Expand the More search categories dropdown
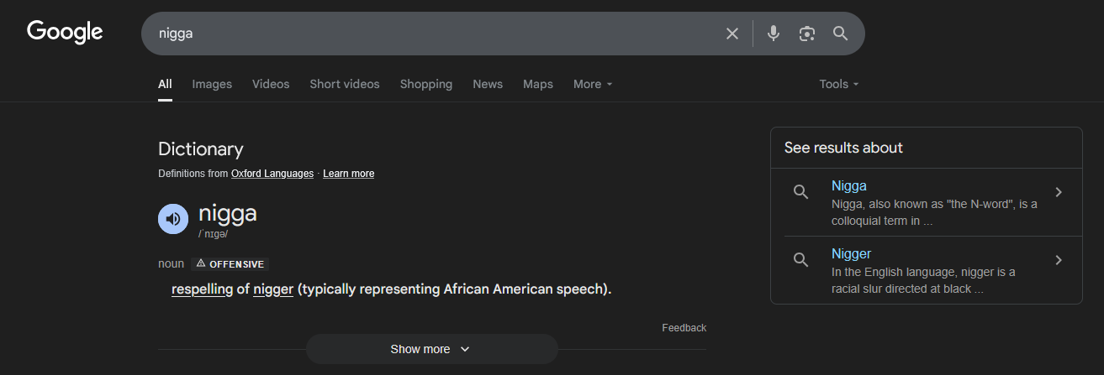Image resolution: width=1104 pixels, height=375 pixels. [593, 84]
